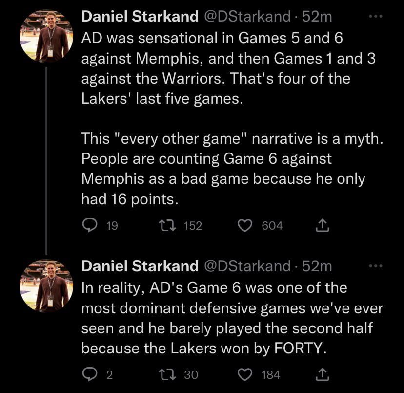Like the first tweet with 604 likes
404x393 pixels.
244,225
